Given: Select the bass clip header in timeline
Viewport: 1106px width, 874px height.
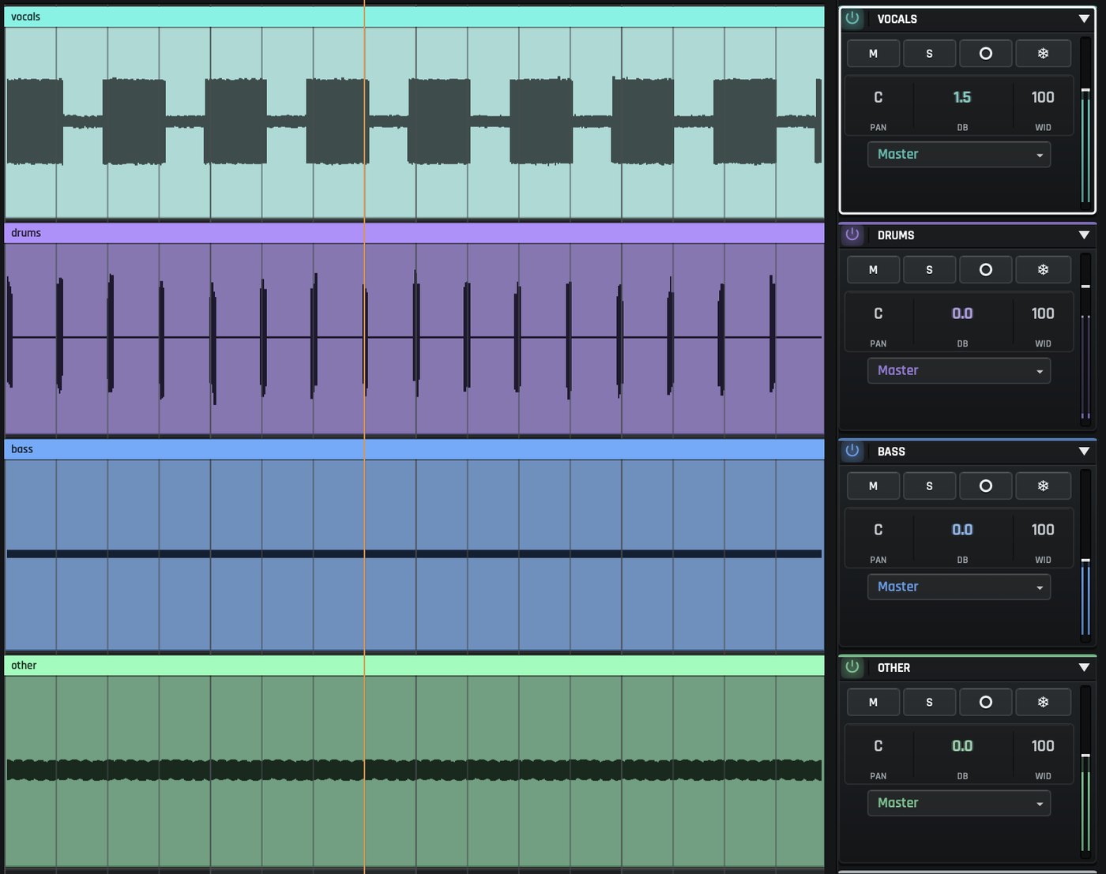Looking at the screenshot, I should pyautogui.click(x=414, y=449).
